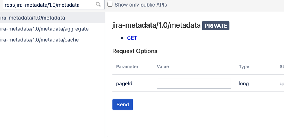The width and height of the screenshot is (284, 138).
Task: Click the Value column header
Action: tap(163, 67)
